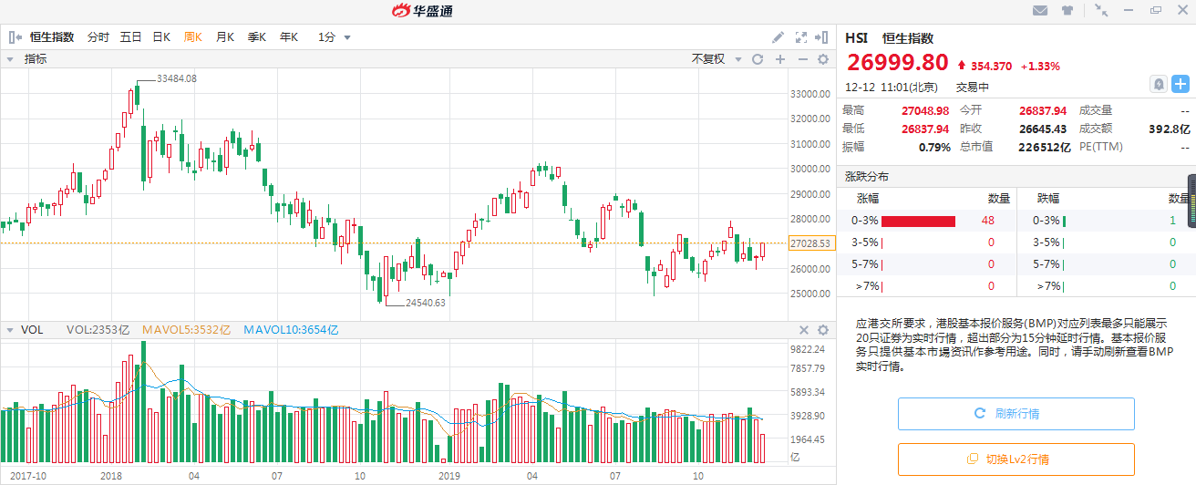This screenshot has width=1196, height=485.
Task: Open the messages envelope icon
Action: (x=1040, y=11)
